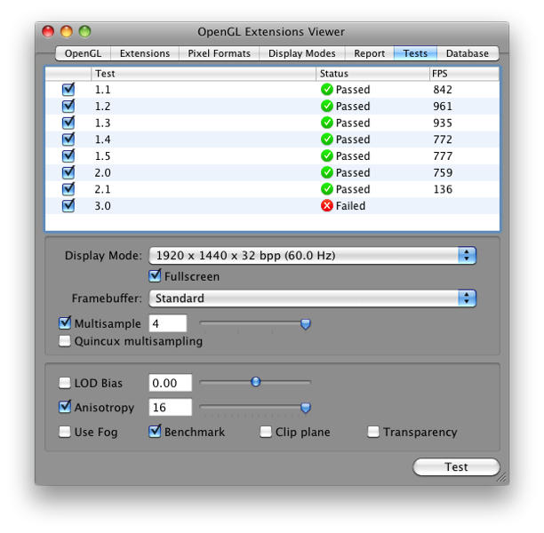Click the Multisample value field

pyautogui.click(x=168, y=323)
